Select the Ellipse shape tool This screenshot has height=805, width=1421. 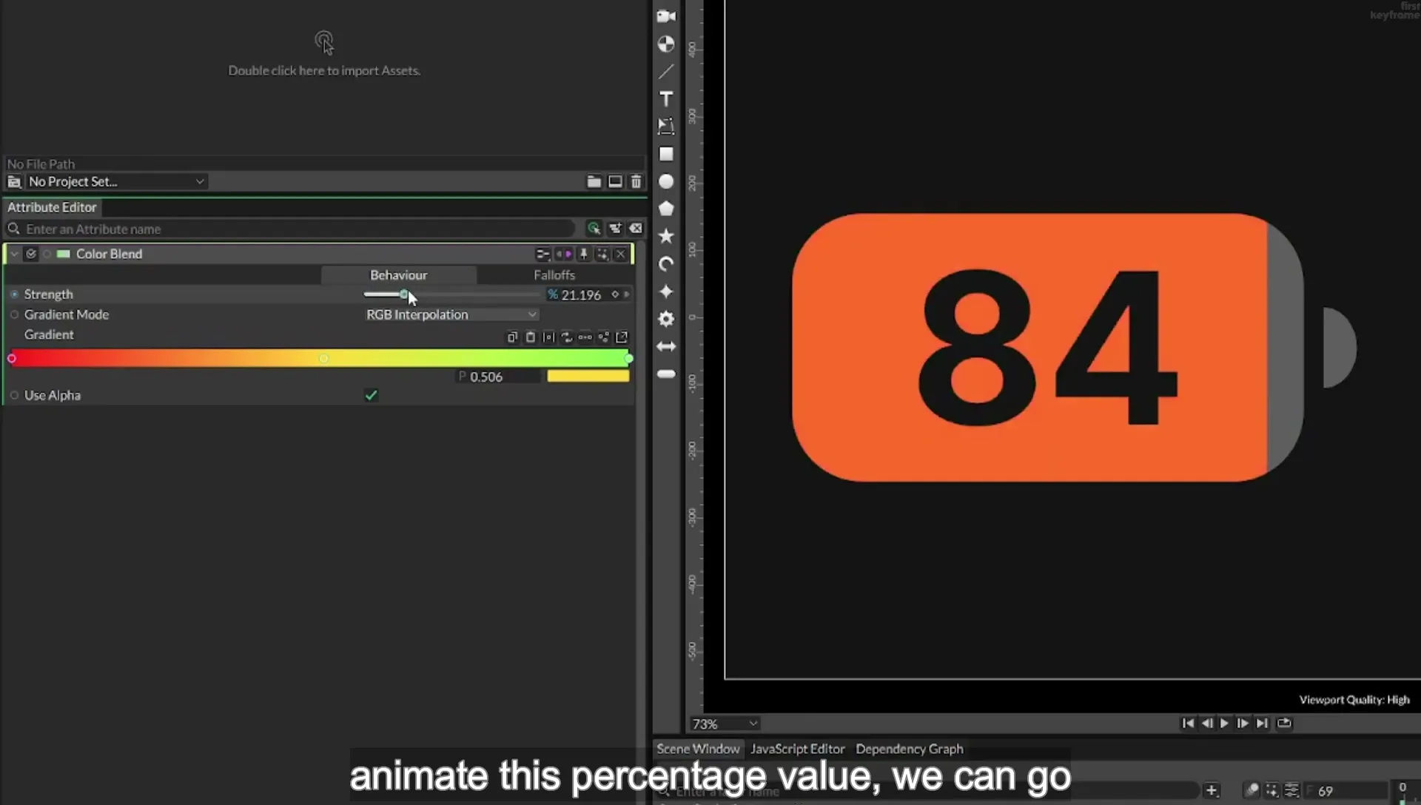coord(666,181)
